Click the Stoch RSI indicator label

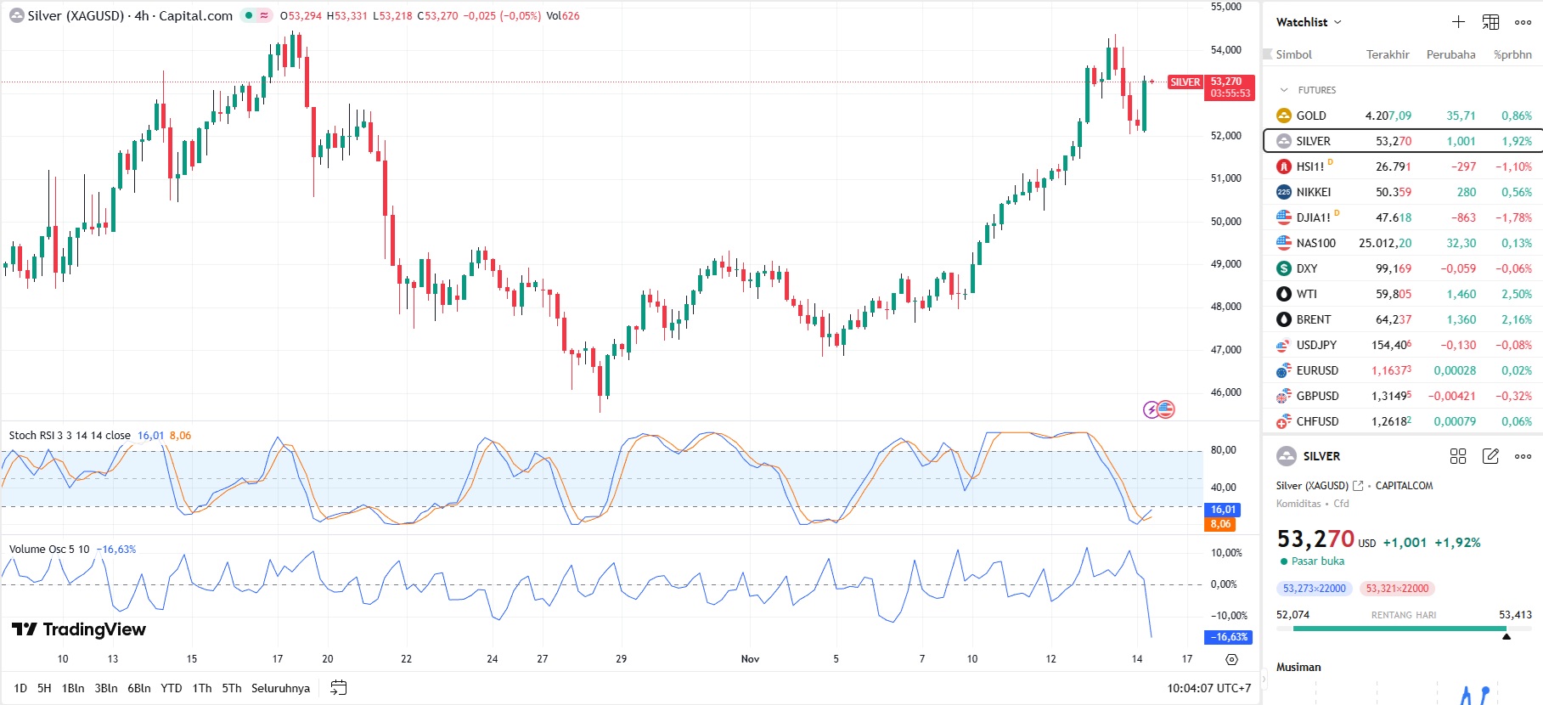70,436
